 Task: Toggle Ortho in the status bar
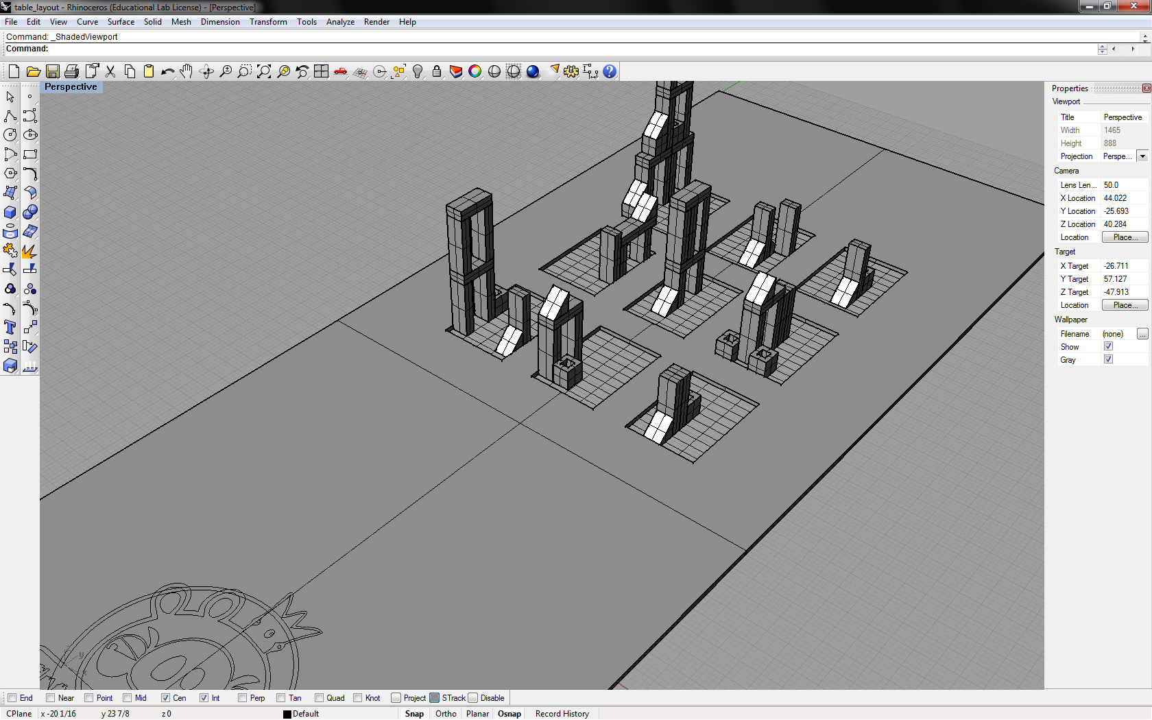click(446, 714)
